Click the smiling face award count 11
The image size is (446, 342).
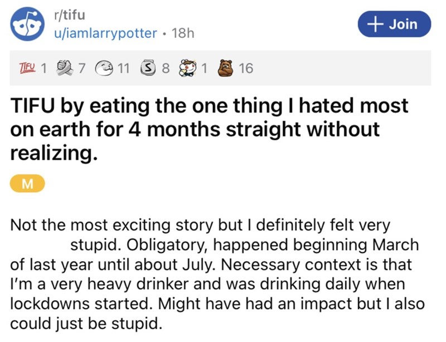(124, 69)
